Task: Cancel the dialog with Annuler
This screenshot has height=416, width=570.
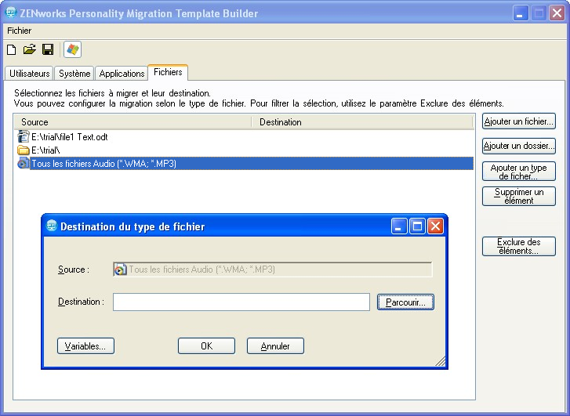Action: coord(275,346)
